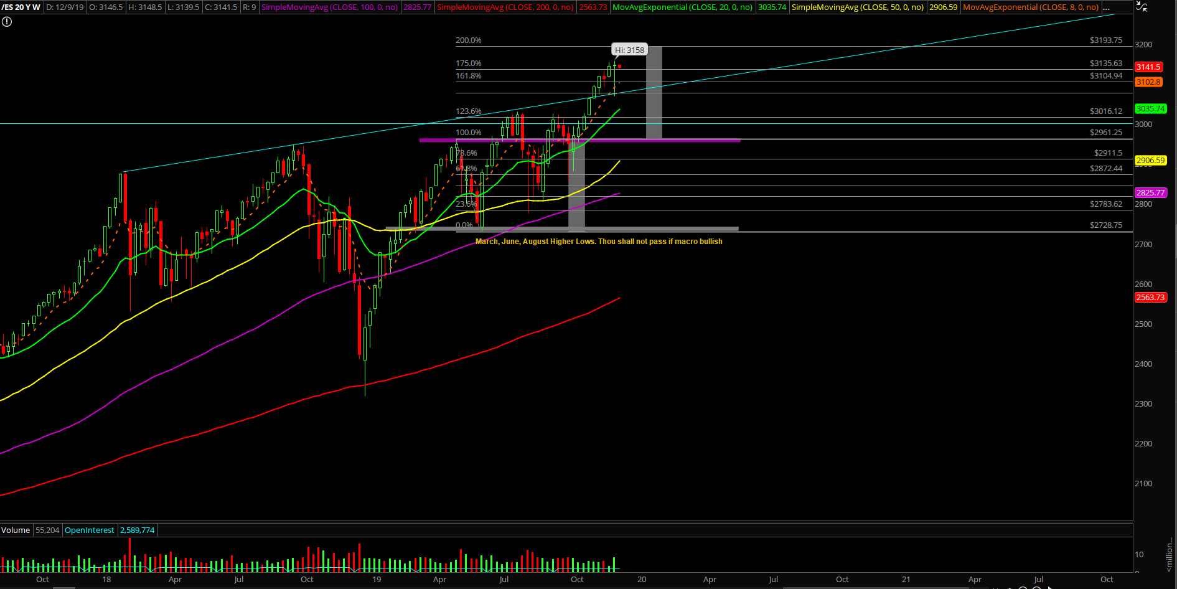
Task: Click the open value O: 3146.5
Action: click(106, 7)
